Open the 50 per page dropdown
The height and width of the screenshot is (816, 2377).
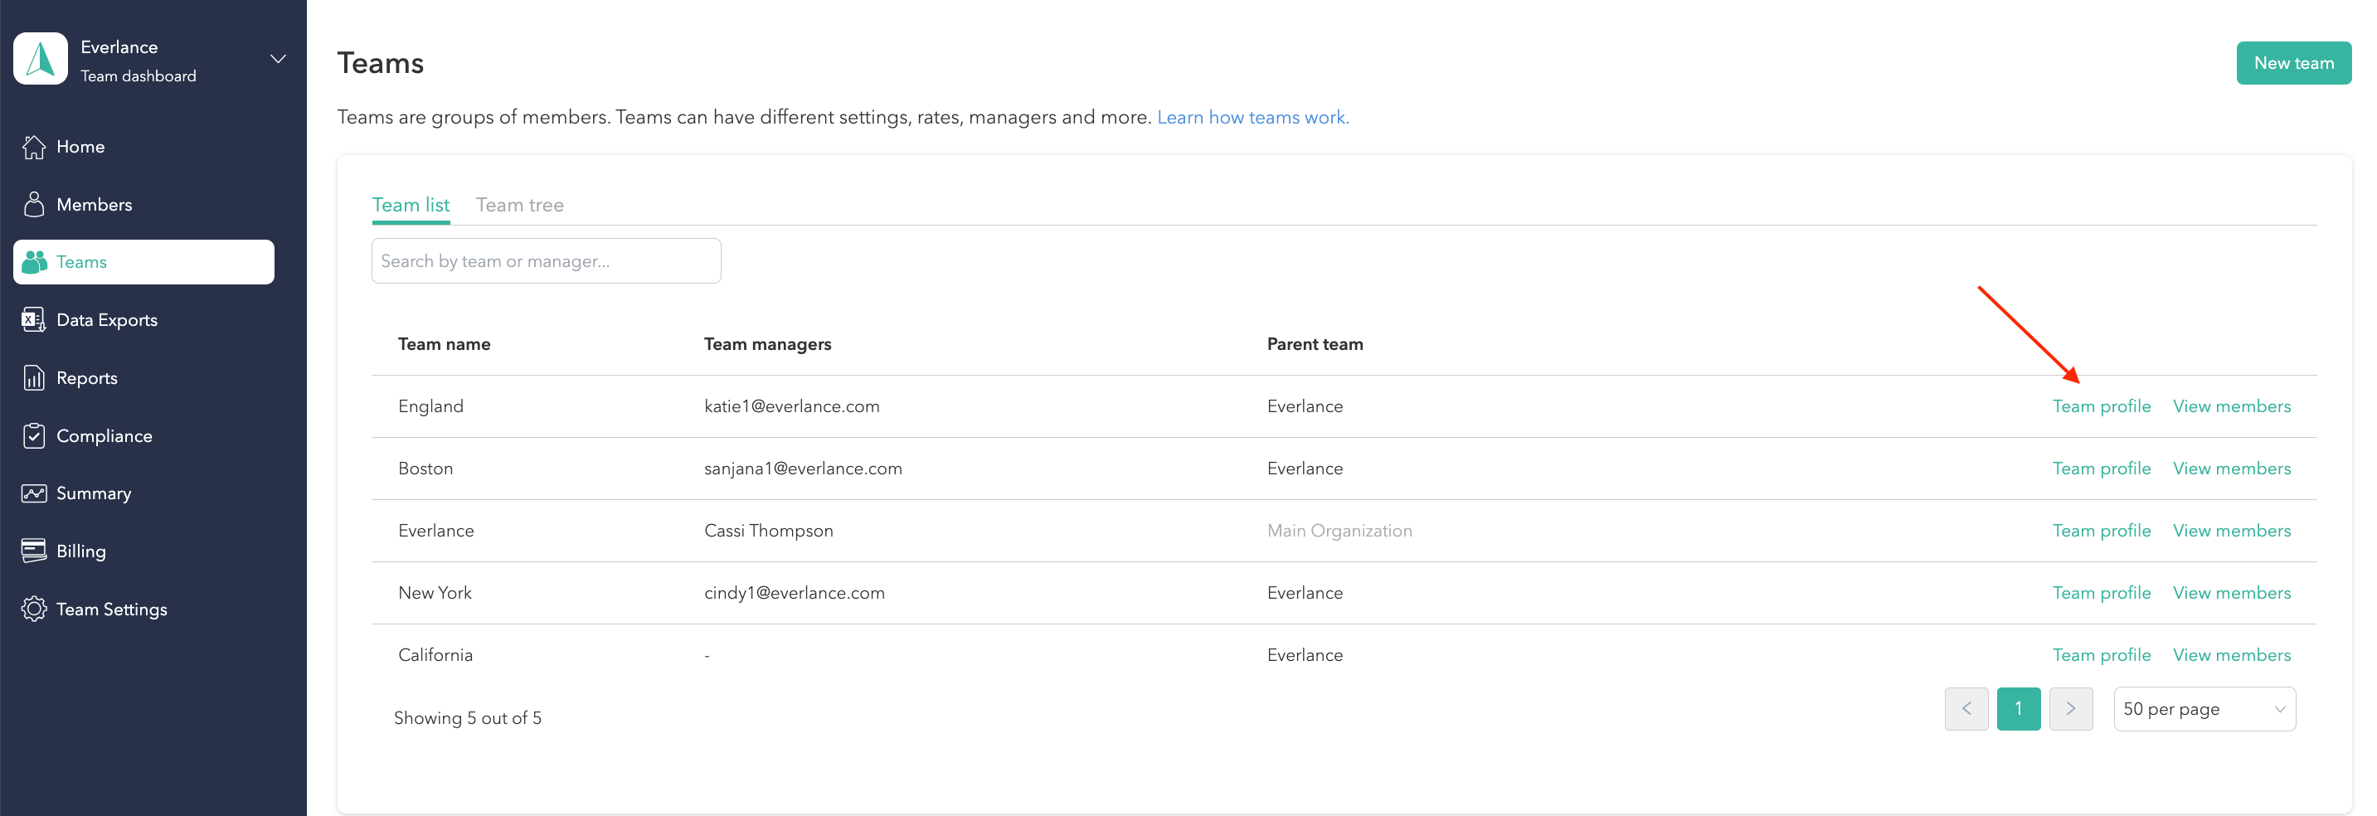point(2204,709)
